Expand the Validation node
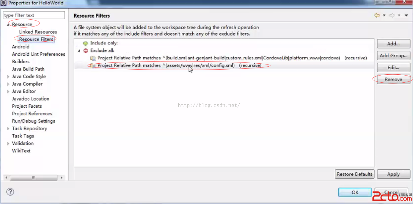413x204 pixels. click(x=8, y=143)
